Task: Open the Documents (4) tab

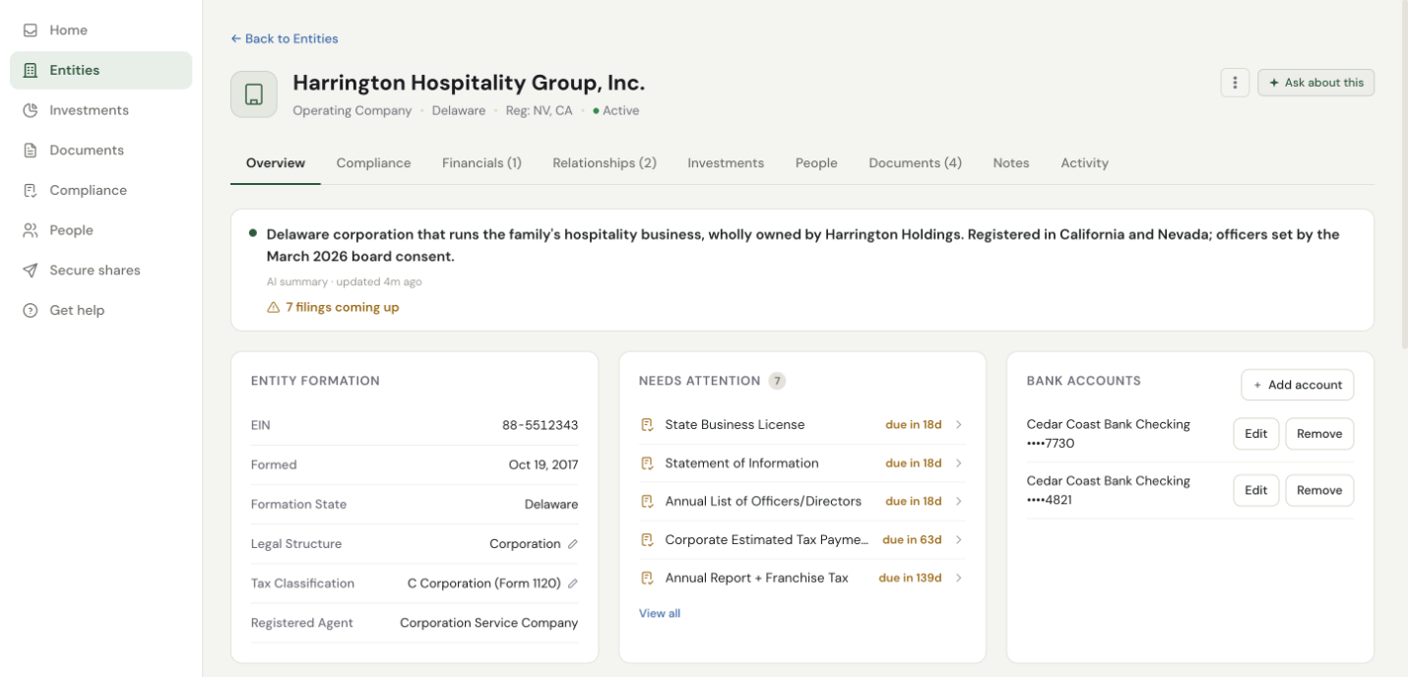Action: click(x=915, y=163)
